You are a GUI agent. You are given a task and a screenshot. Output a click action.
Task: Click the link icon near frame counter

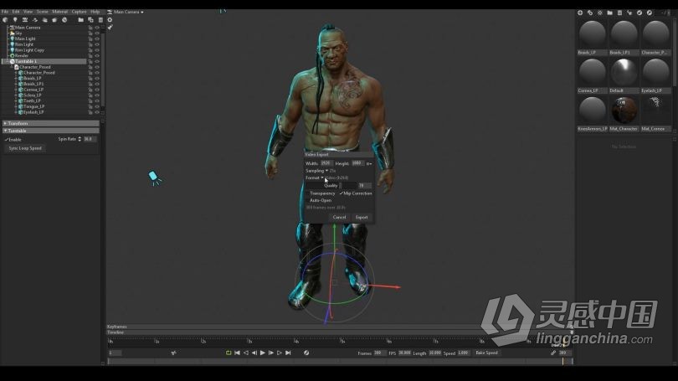click(553, 353)
